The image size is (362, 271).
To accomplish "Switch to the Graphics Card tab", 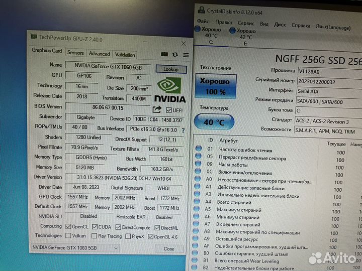I will pyautogui.click(x=47, y=51).
